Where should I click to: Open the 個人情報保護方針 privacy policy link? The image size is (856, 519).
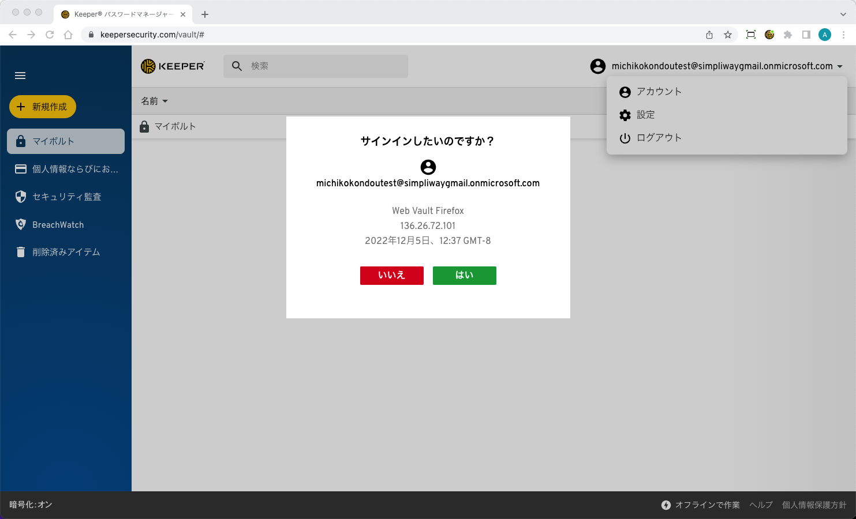tap(814, 505)
